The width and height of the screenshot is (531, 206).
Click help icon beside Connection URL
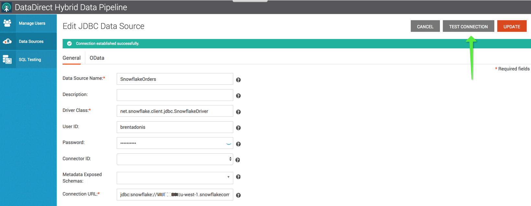pos(238,195)
